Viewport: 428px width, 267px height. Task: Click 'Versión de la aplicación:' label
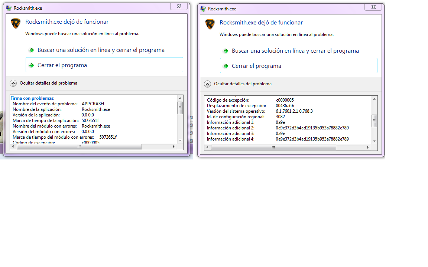pyautogui.click(x=36, y=115)
